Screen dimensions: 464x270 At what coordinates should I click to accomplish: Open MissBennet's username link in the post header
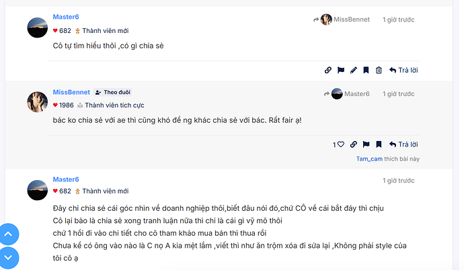[71, 92]
